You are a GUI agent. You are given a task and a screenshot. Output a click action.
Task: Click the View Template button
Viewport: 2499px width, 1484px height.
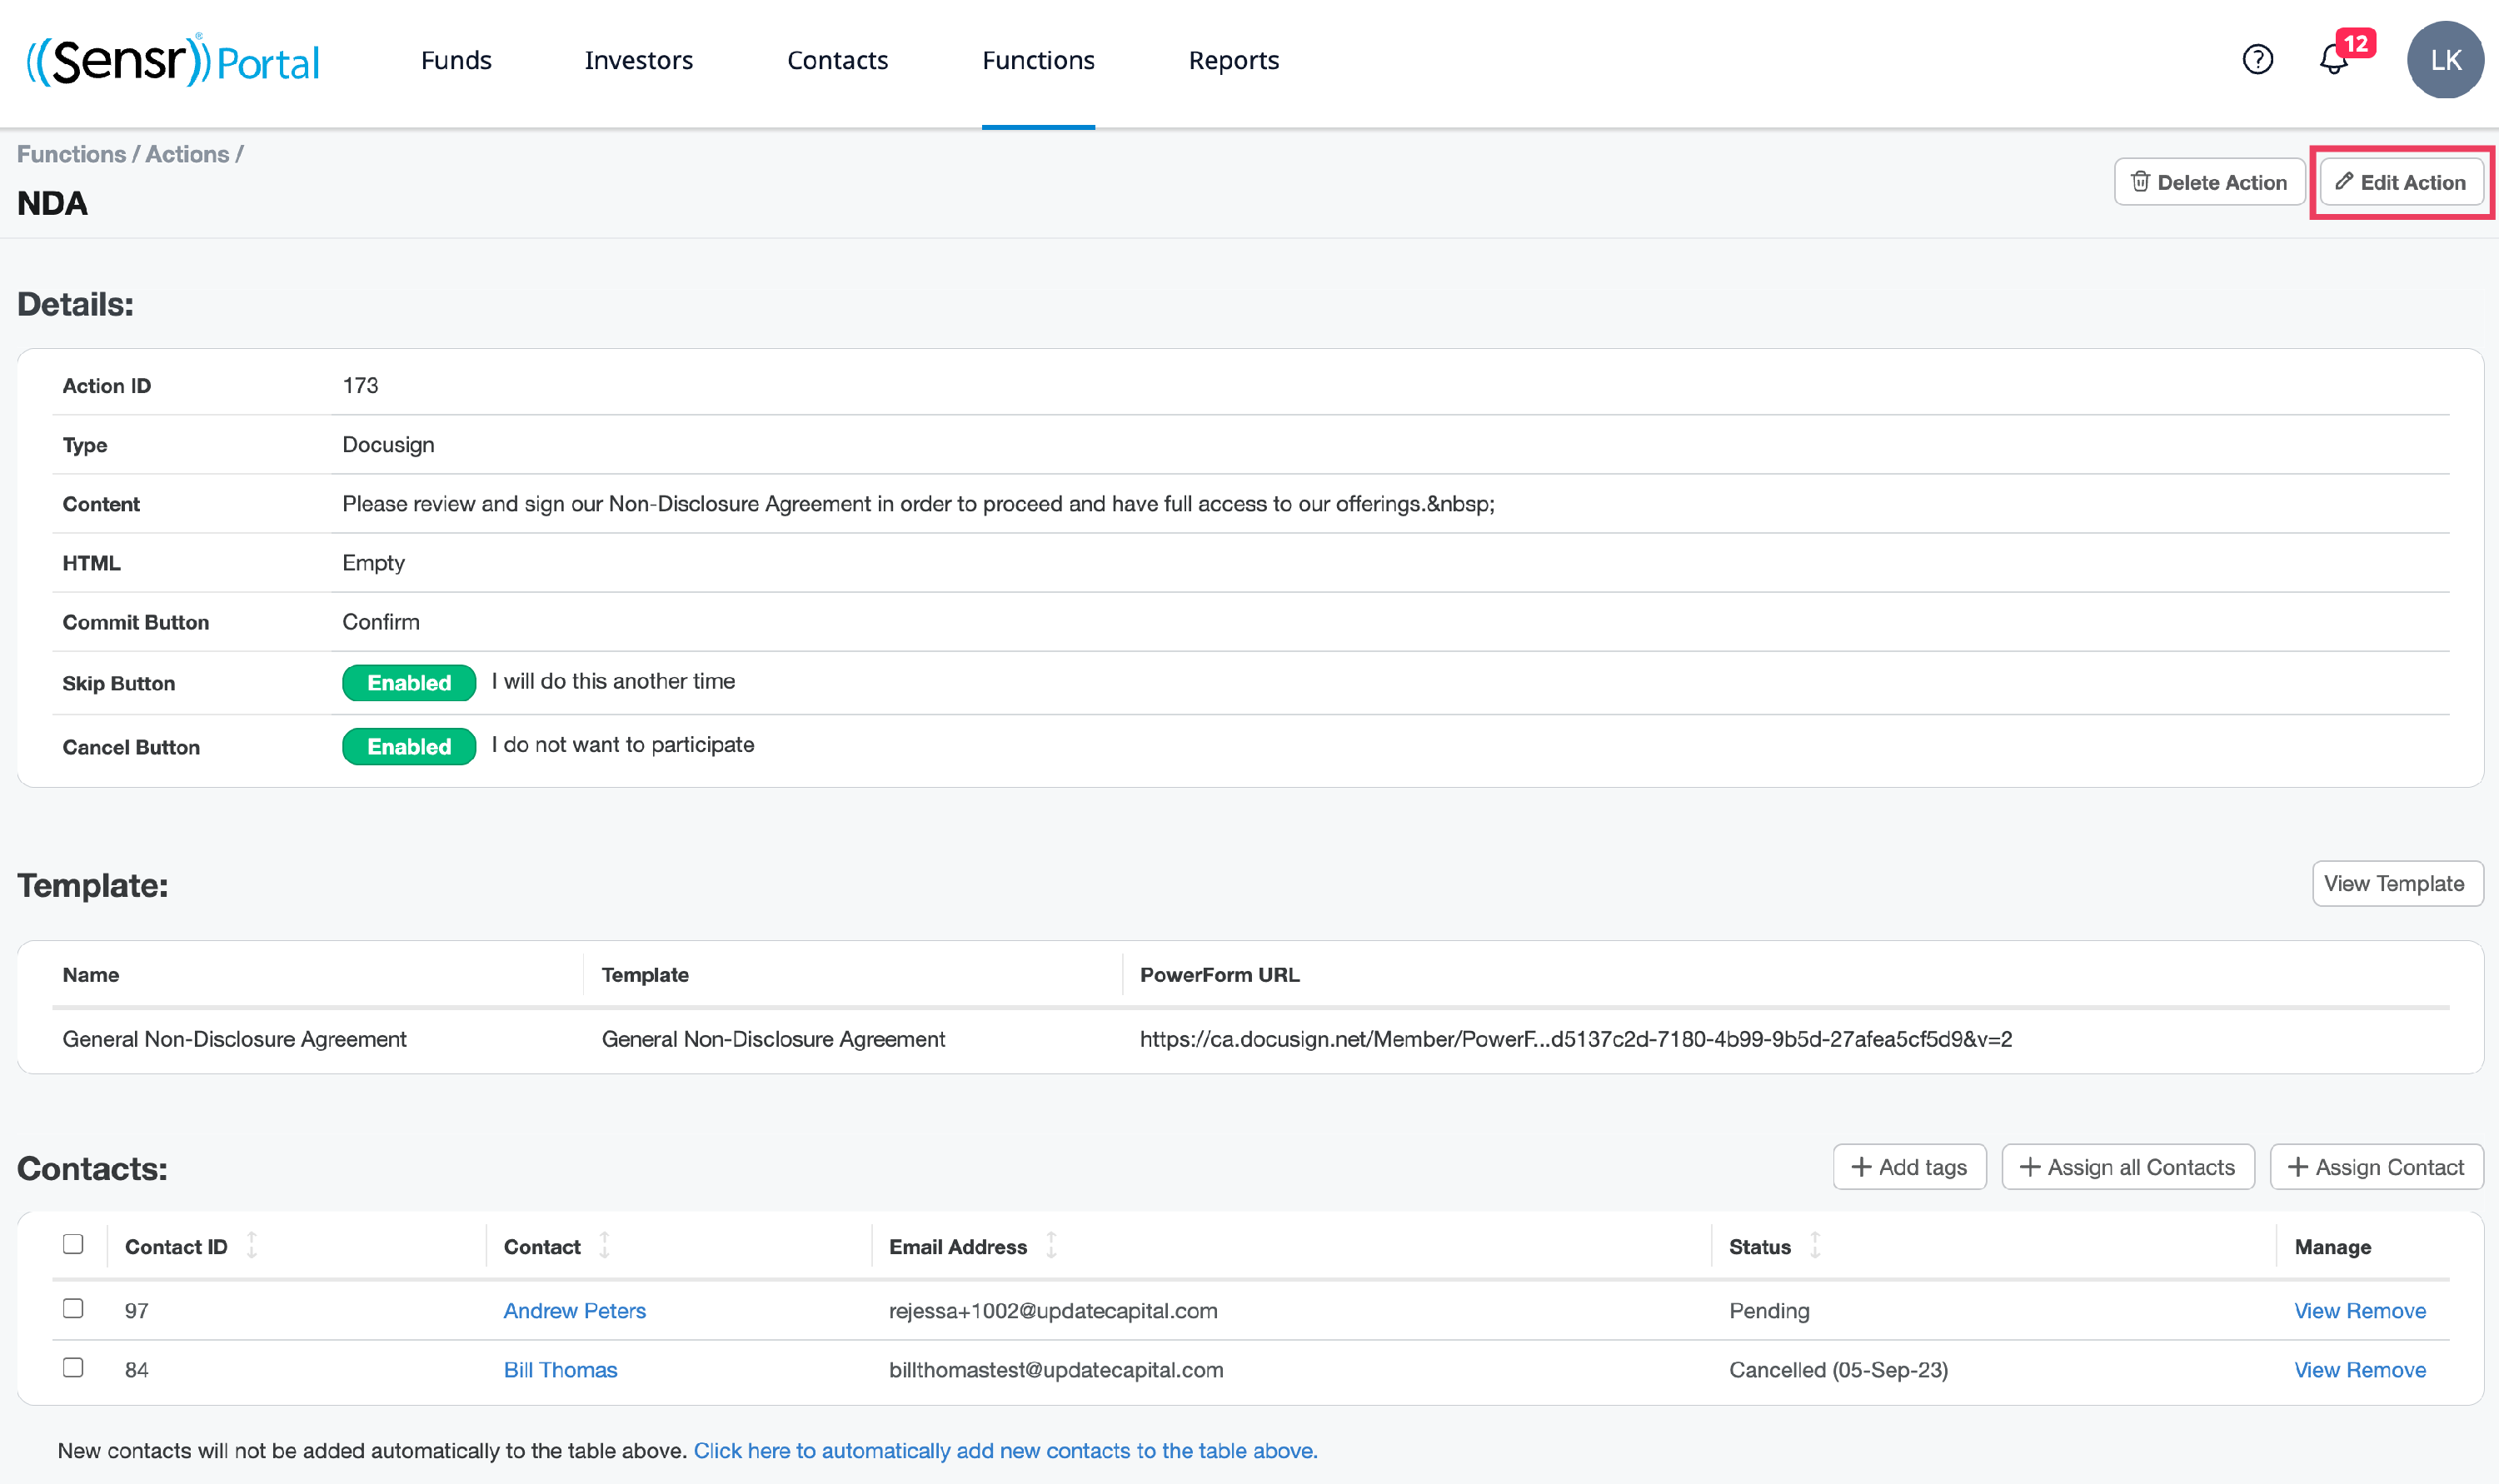tap(2396, 884)
